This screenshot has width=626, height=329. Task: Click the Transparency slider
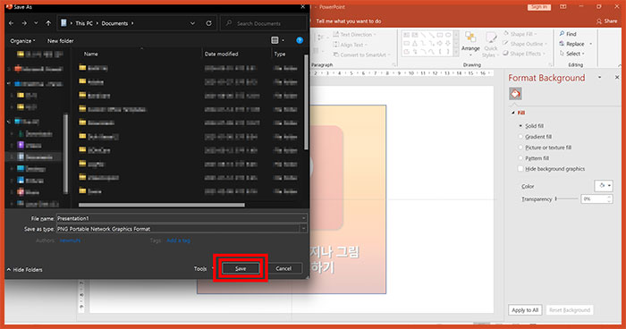(x=566, y=198)
